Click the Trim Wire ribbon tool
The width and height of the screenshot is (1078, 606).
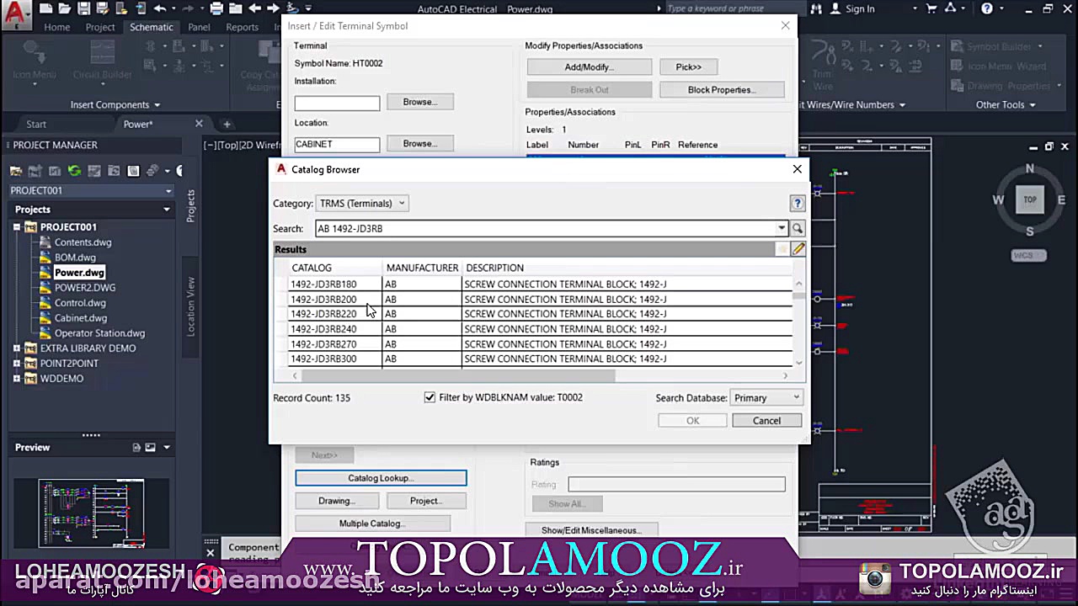point(822,65)
